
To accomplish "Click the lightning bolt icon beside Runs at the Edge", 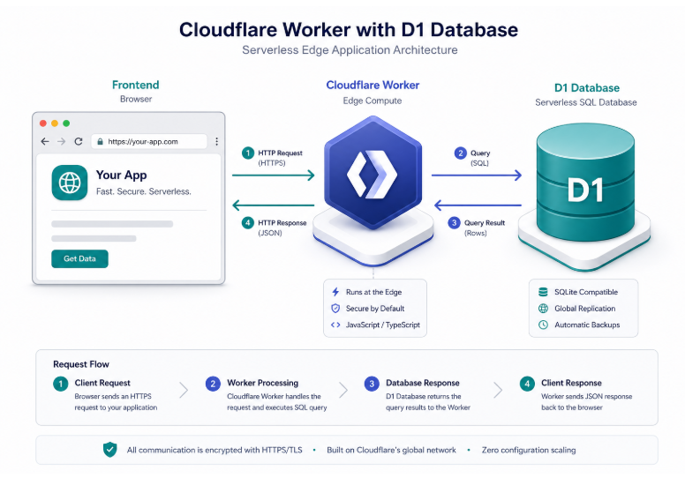I will pos(335,292).
